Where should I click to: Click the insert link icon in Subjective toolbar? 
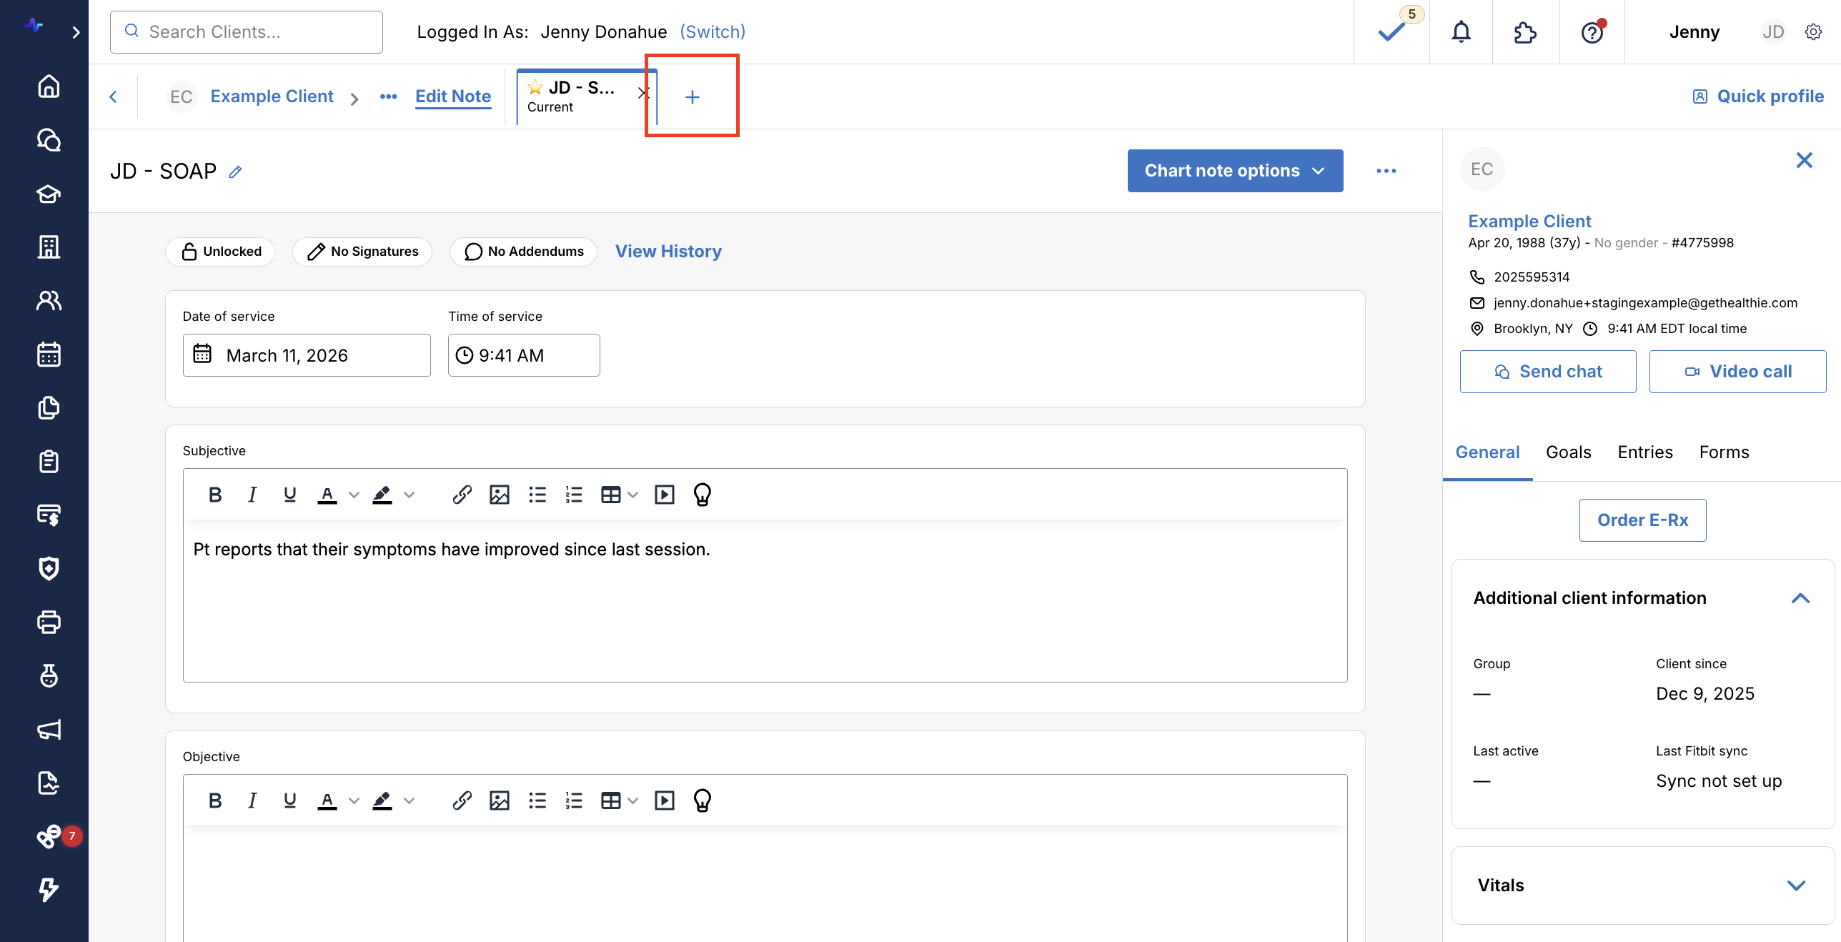click(462, 495)
